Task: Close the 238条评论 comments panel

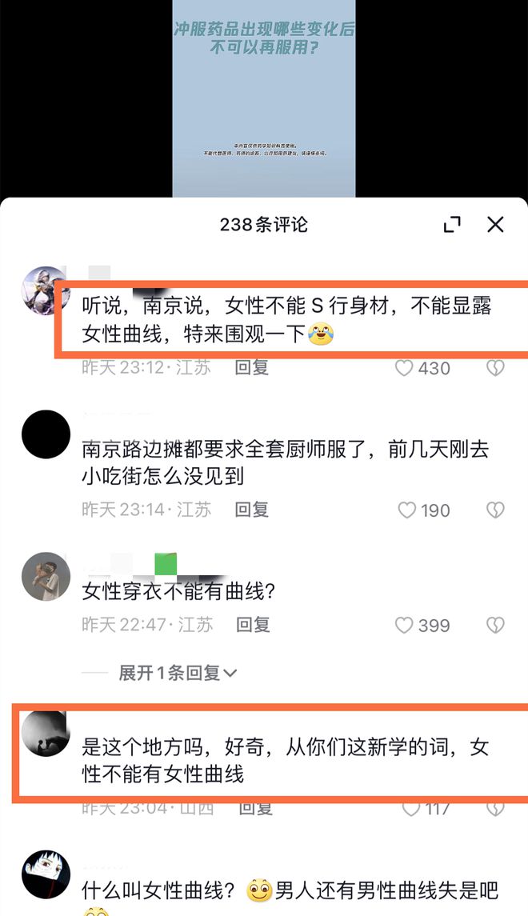Action: tap(495, 224)
